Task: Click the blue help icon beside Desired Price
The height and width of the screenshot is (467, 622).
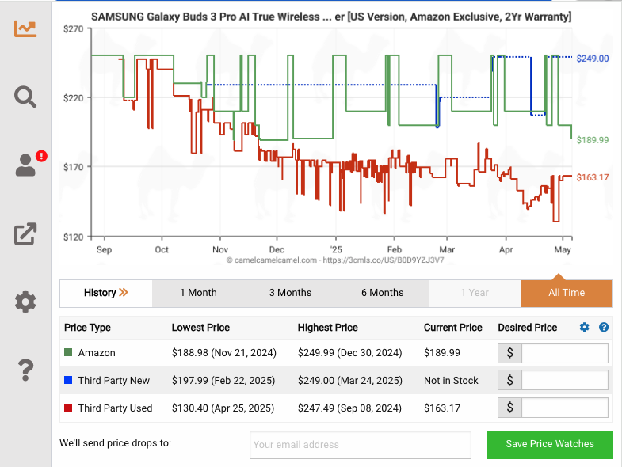Action: coord(604,328)
